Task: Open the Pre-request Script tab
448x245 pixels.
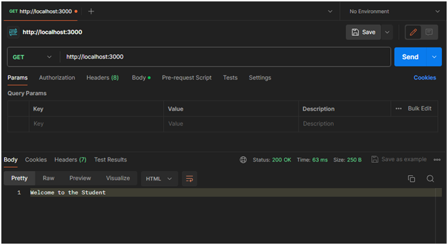Action: pyautogui.click(x=186, y=77)
